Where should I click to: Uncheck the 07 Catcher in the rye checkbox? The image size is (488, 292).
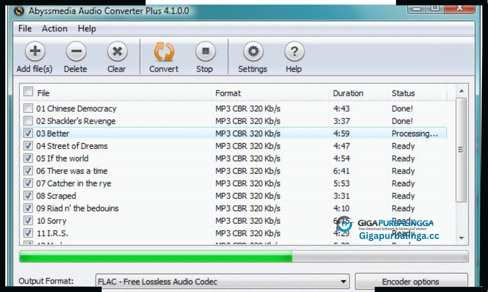[28, 183]
